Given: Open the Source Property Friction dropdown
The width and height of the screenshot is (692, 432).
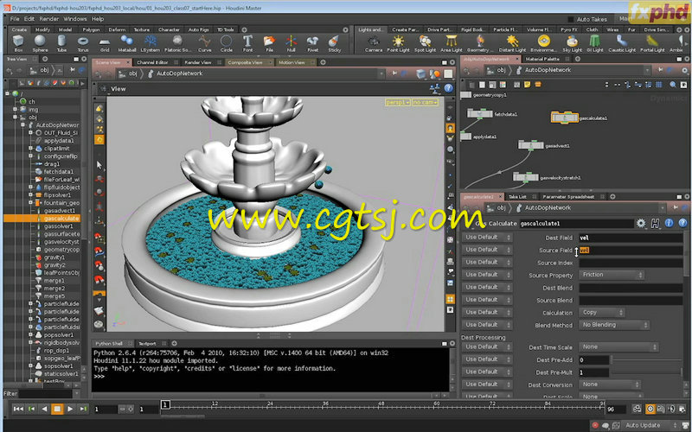Looking at the screenshot, I should 612,275.
